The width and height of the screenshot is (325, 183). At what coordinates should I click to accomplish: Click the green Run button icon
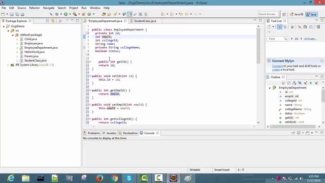coord(66,14)
